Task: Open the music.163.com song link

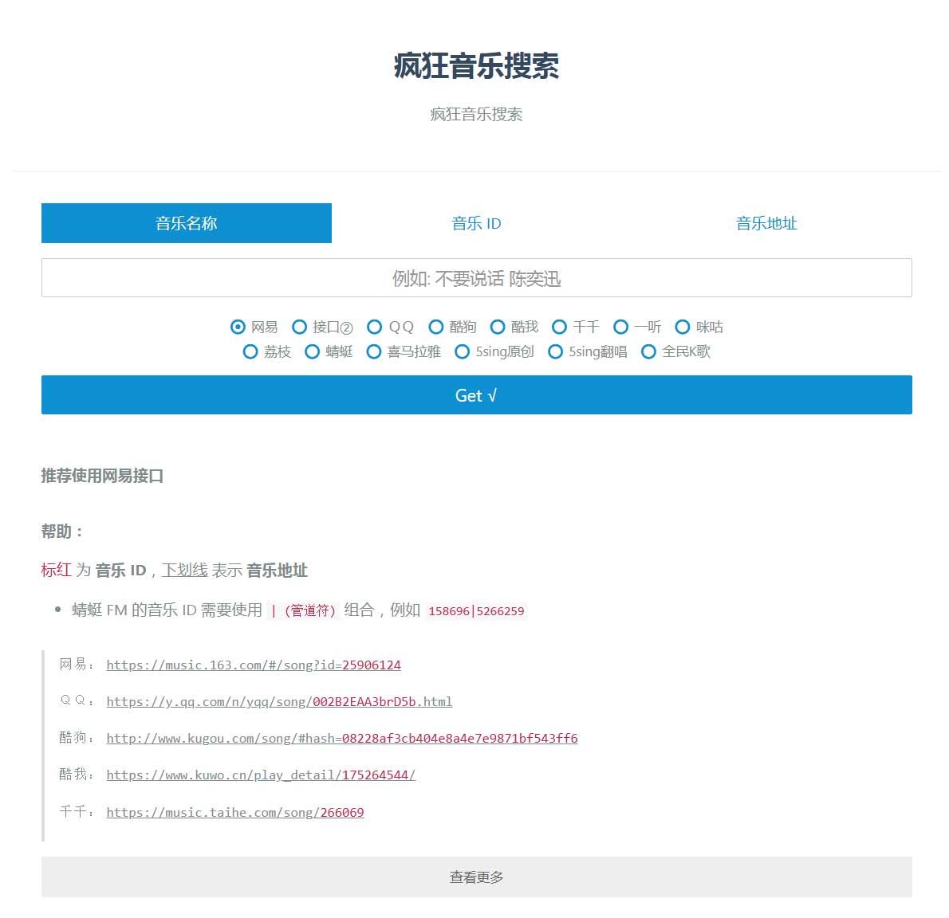Action: (x=254, y=665)
